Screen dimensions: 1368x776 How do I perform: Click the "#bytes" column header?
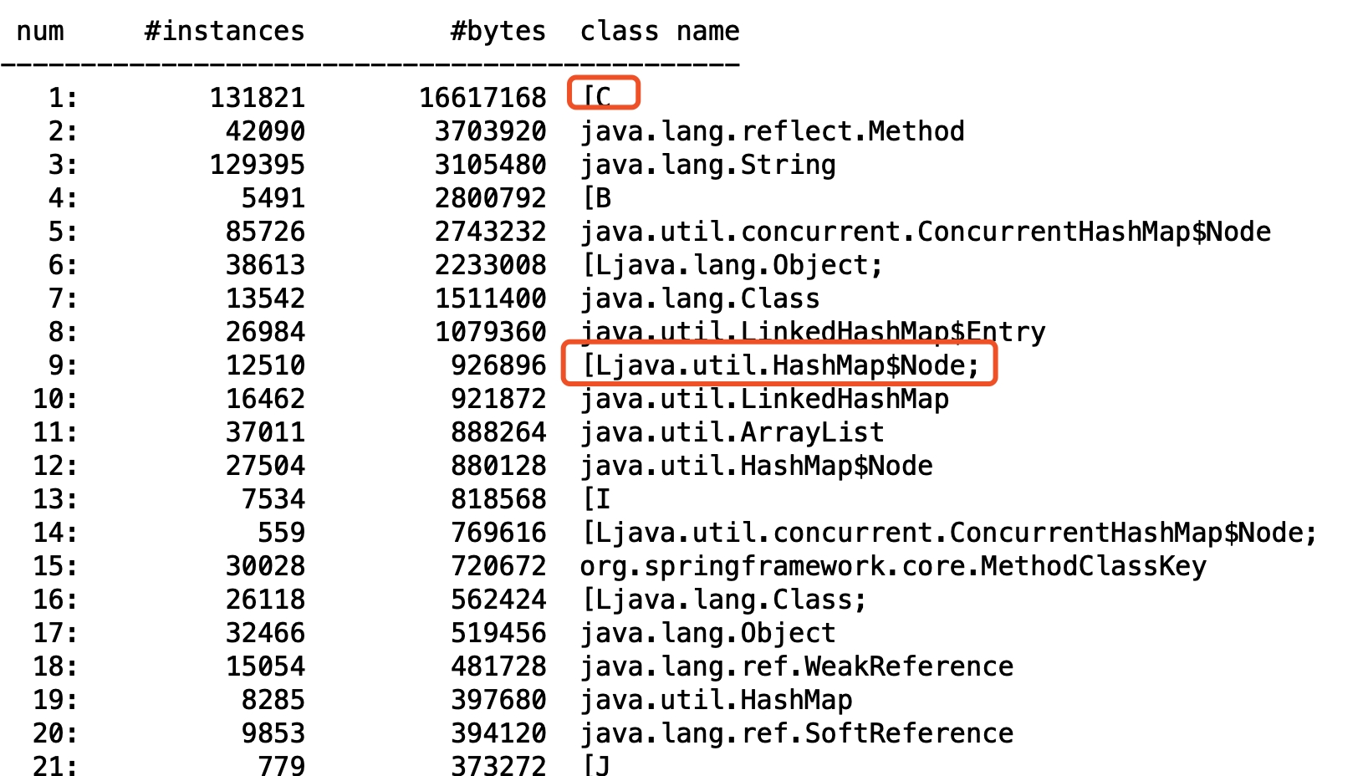coord(498,31)
